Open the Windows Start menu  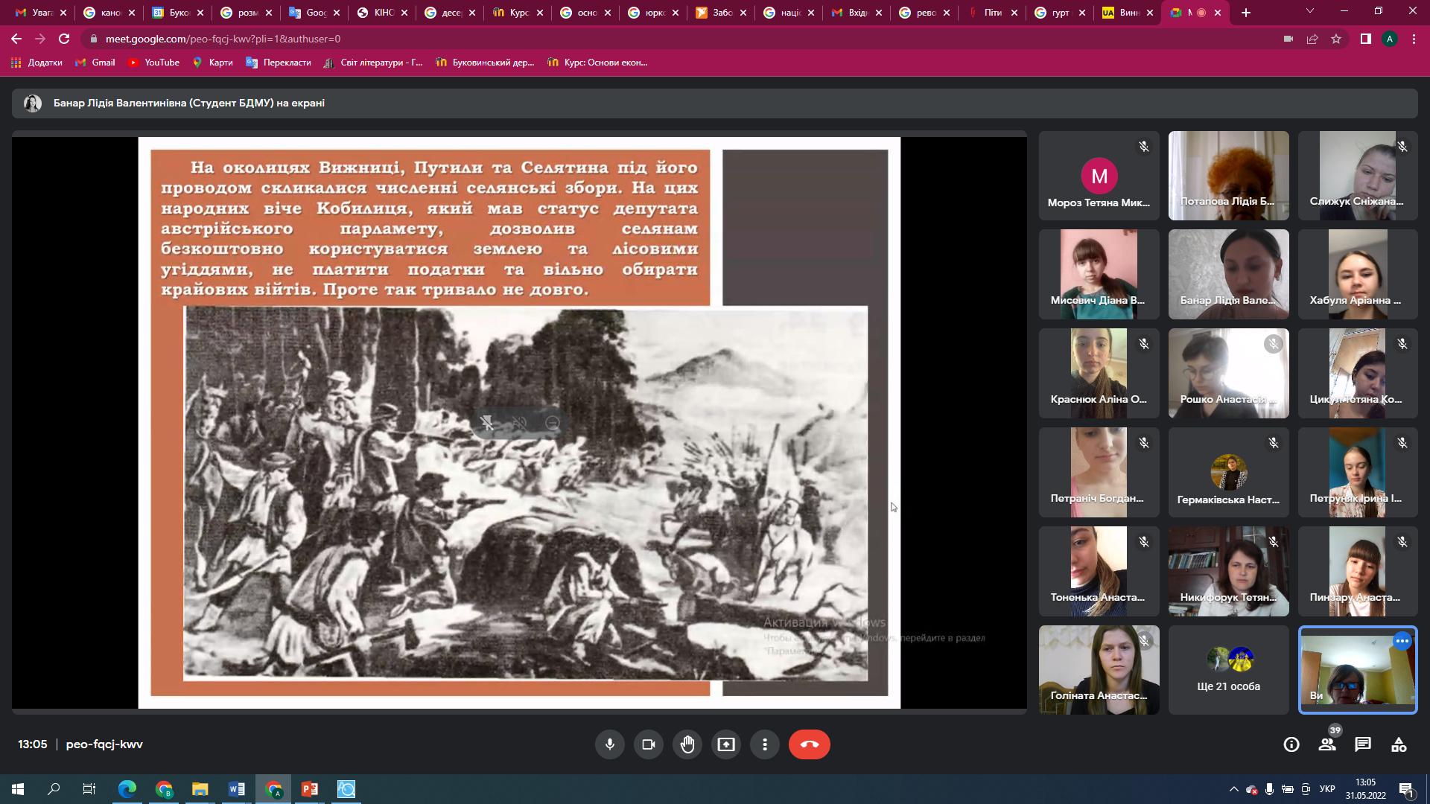[18, 789]
